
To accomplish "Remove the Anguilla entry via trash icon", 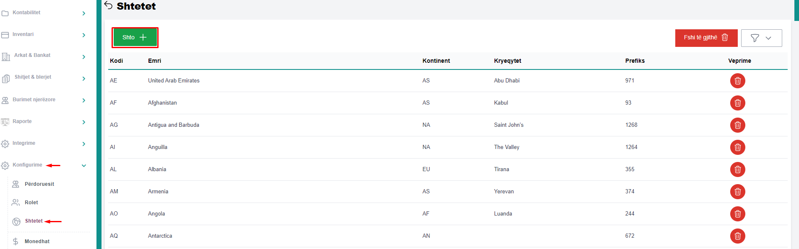I will pyautogui.click(x=737, y=147).
